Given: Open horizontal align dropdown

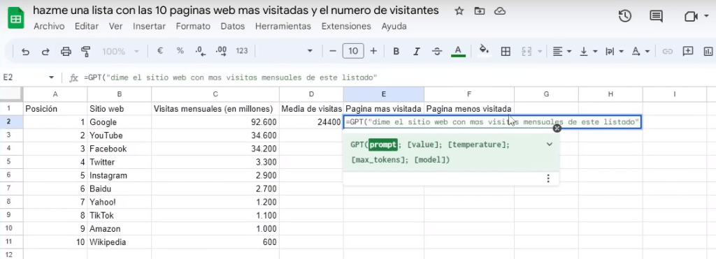Looking at the screenshot, I should [x=562, y=52].
